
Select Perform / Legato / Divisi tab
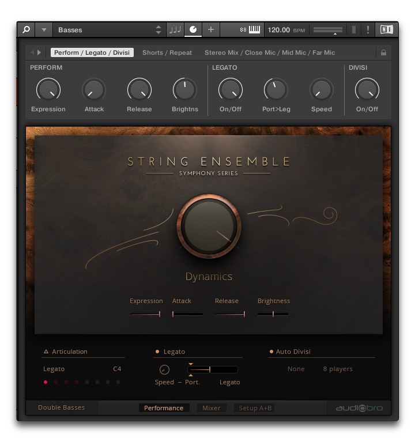click(x=92, y=52)
